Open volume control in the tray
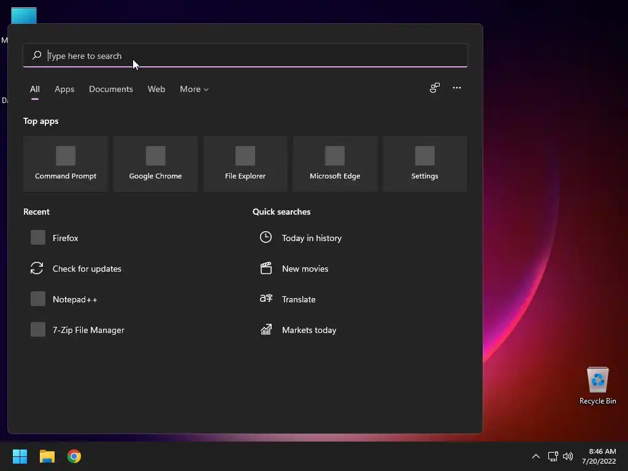 (x=568, y=456)
